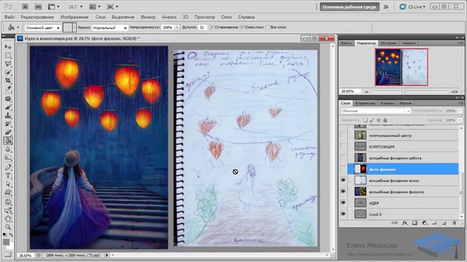Select the 3D Camera Orbit tool
Viewport: 467px width, 262px height.
pos(8,210)
